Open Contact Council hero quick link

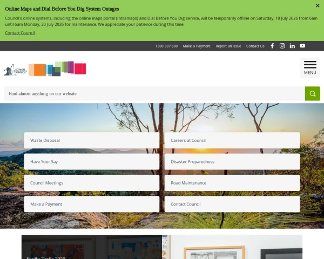(232, 204)
